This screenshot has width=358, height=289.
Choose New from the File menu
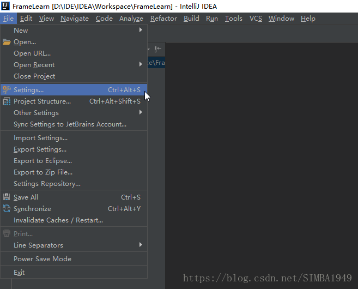tap(74, 30)
